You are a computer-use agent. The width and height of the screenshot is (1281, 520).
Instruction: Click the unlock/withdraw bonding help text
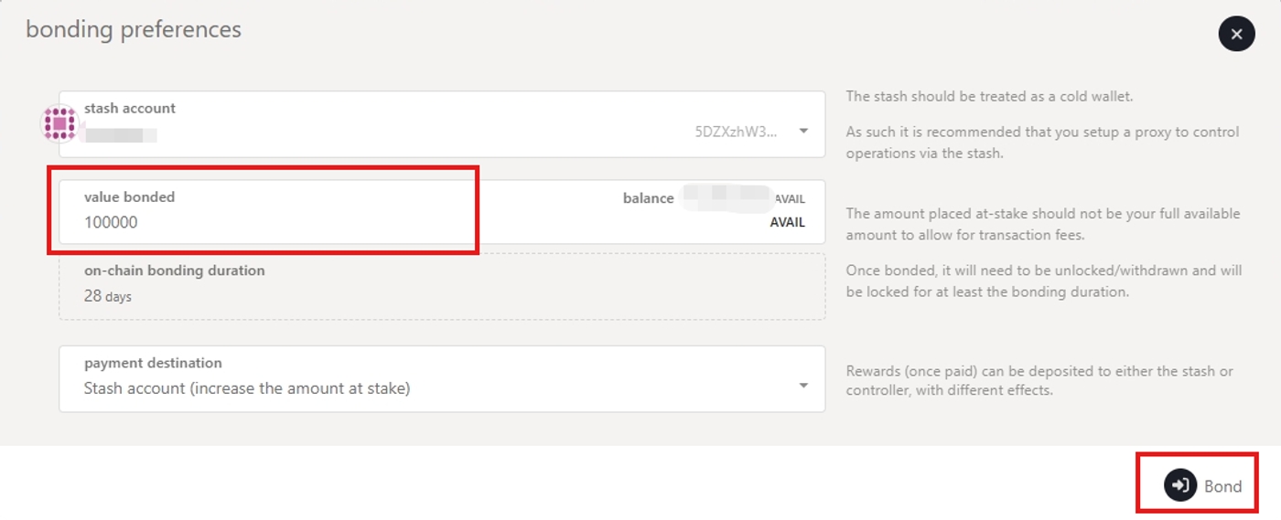tap(1043, 281)
